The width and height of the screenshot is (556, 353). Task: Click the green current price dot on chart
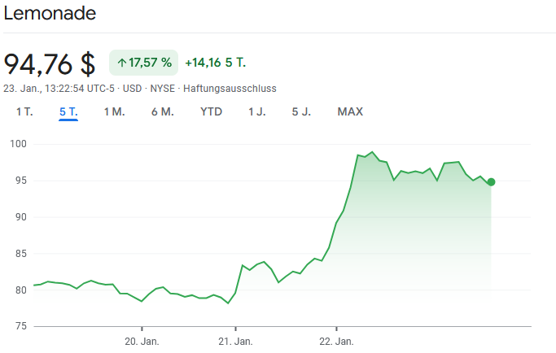pos(491,182)
